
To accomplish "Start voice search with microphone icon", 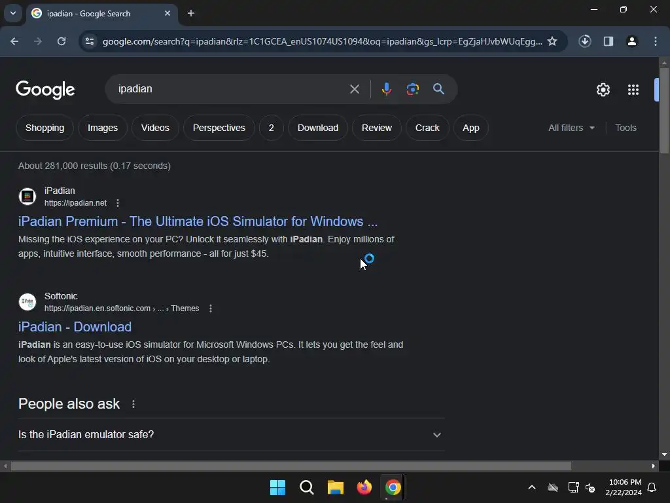I will coord(386,89).
